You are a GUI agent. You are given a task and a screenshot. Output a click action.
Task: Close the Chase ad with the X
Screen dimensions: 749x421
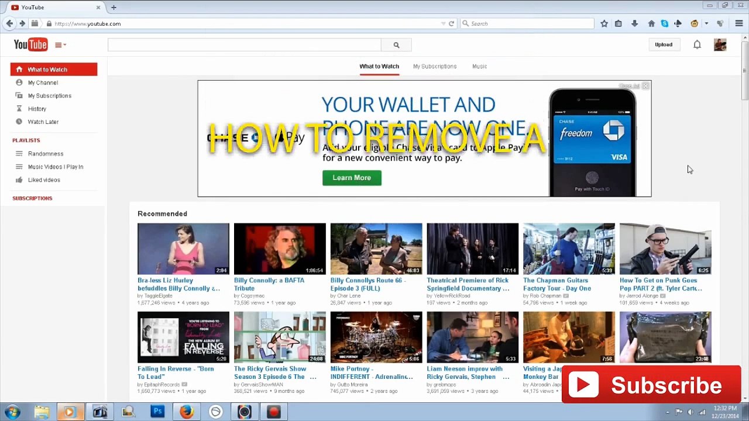point(645,86)
